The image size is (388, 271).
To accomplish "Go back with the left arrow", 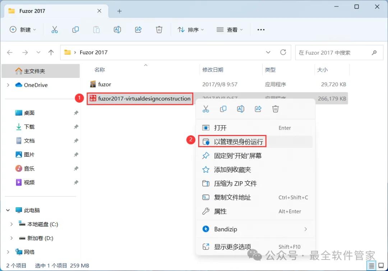I will tap(10, 52).
